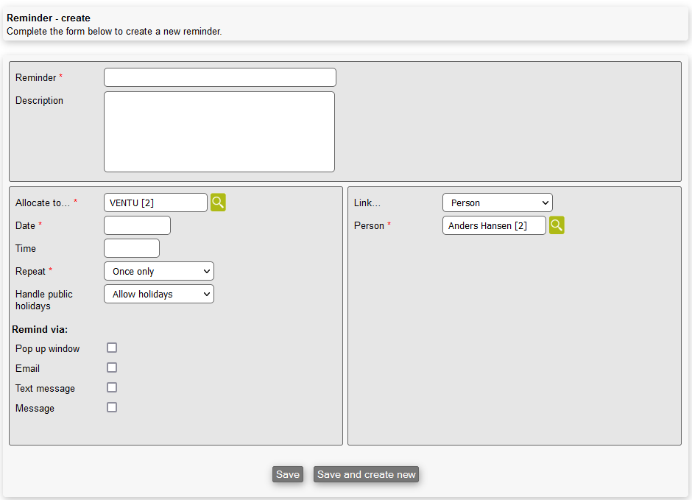The width and height of the screenshot is (692, 500).
Task: Open the Allocate to search lookup icon
Action: pyautogui.click(x=218, y=203)
